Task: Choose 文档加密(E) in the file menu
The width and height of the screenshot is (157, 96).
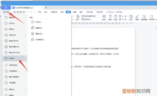Action: pyautogui.click(x=15, y=71)
